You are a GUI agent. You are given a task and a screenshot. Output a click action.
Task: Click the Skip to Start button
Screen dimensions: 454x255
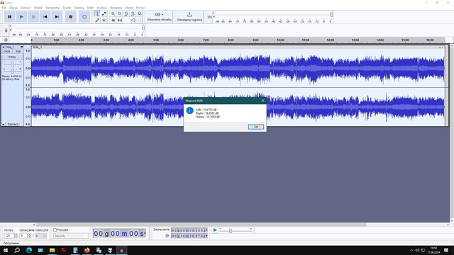tap(45, 17)
